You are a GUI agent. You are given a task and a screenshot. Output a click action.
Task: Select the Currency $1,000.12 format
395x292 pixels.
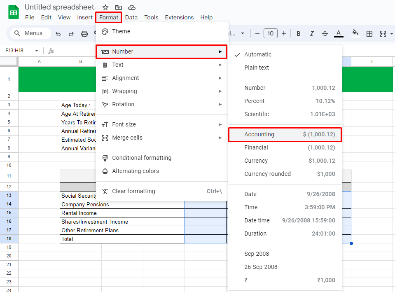[x=285, y=161]
